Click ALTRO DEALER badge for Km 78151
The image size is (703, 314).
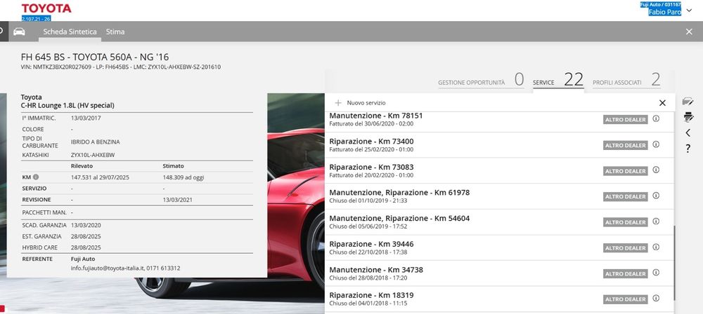pos(626,119)
